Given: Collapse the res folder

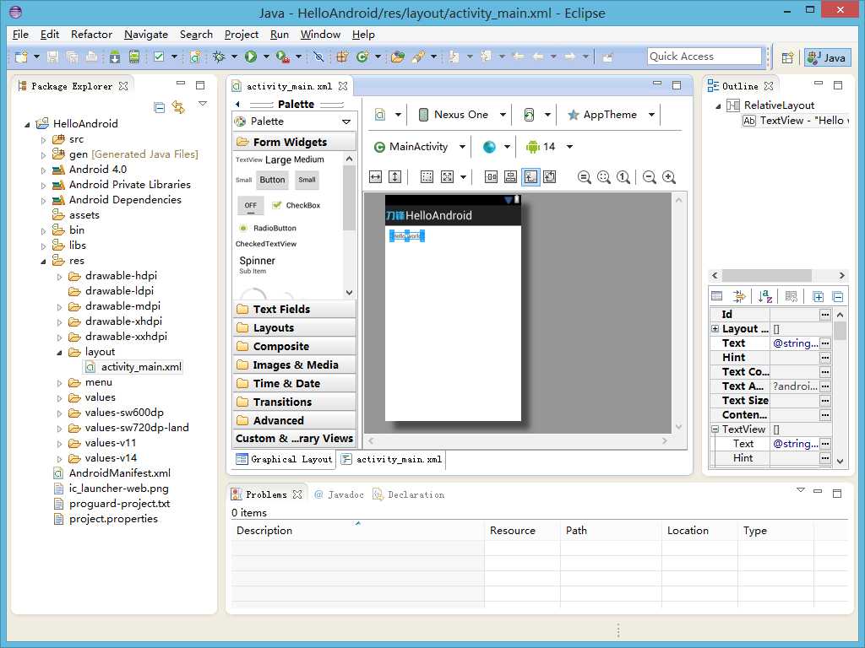Looking at the screenshot, I should coord(44,262).
